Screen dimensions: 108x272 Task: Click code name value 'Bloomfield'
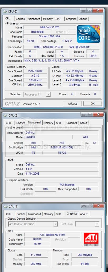coord(37,32)
